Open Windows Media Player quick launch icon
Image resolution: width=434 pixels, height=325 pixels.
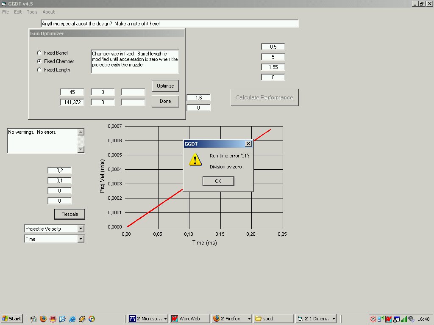[92, 319]
